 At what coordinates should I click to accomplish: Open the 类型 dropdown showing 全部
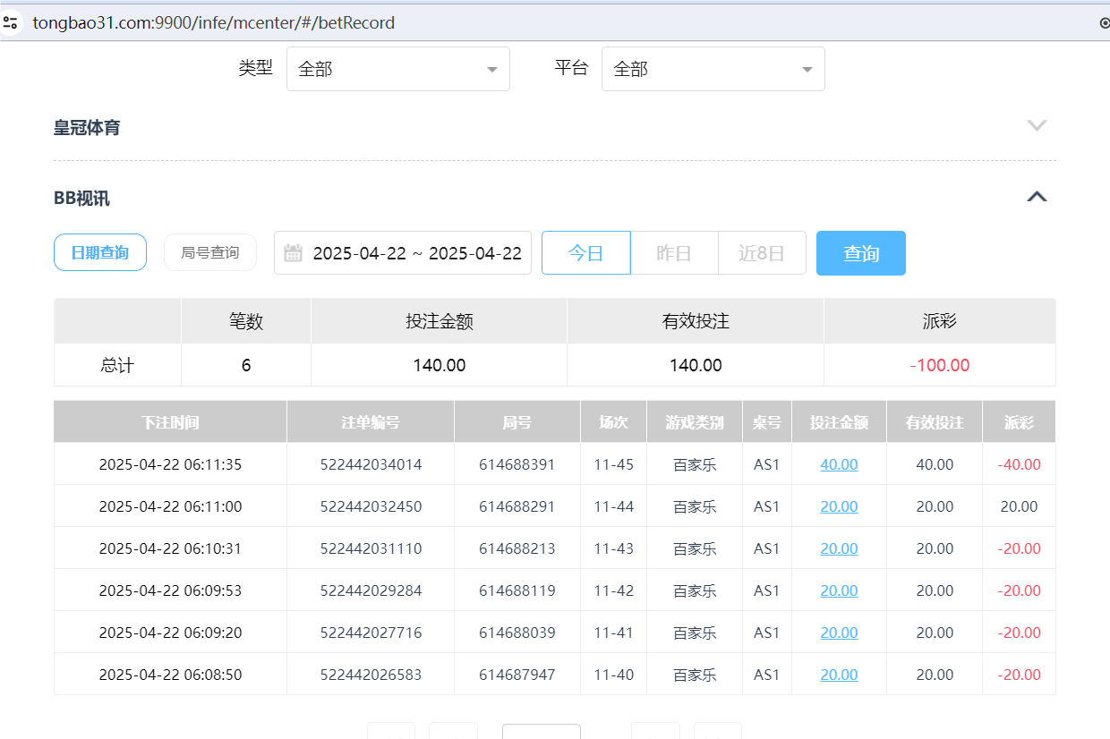[x=397, y=69]
